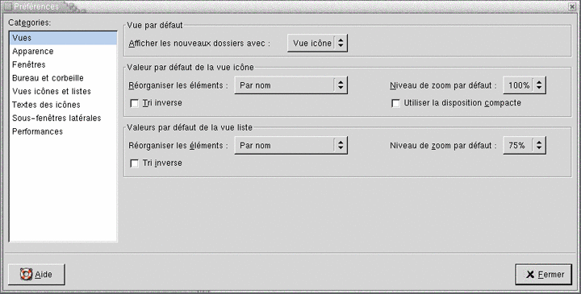Open the window menu icon in title bar

(7, 6)
